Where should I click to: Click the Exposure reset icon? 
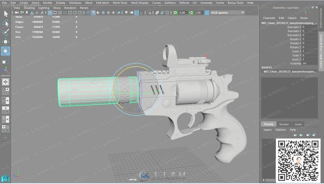coord(175,13)
